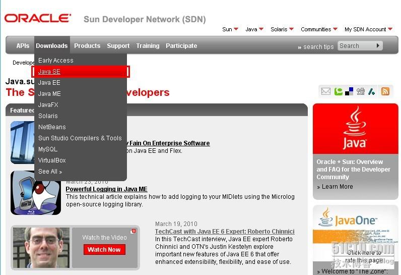Click the blue building article thumbnail

pyautogui.click(x=23, y=142)
